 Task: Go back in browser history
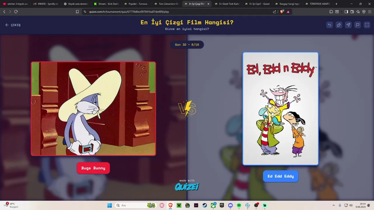4,12
